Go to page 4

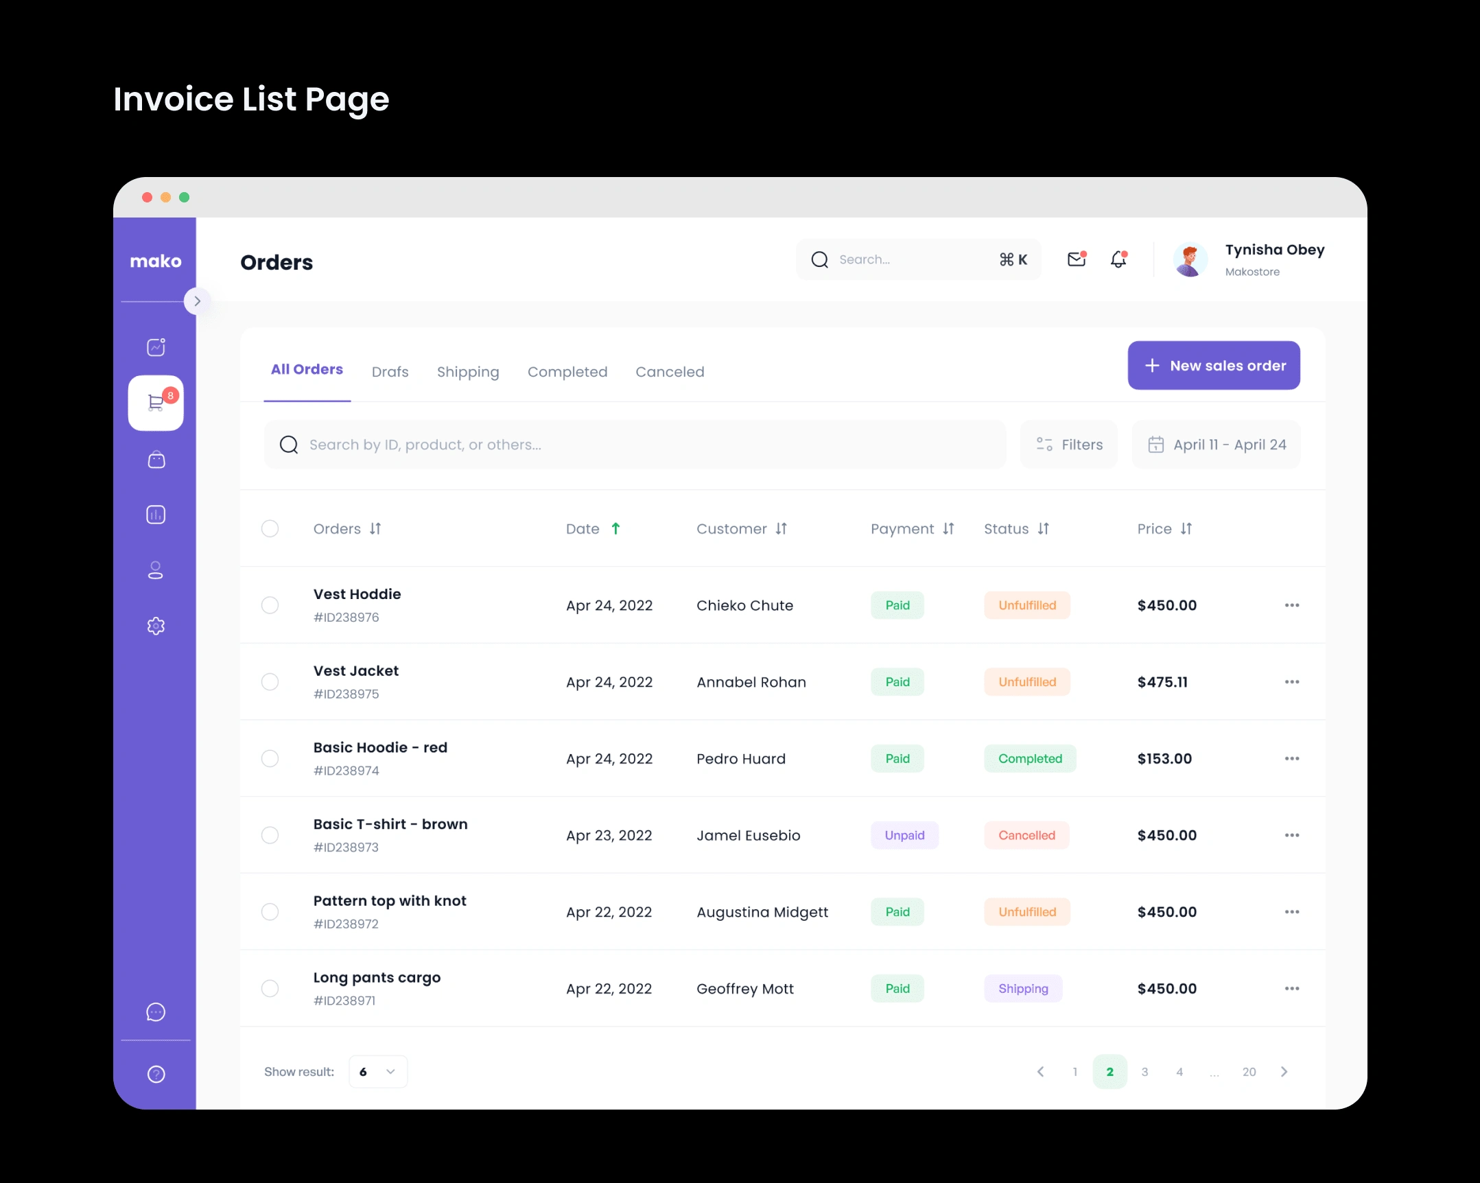(1179, 1072)
